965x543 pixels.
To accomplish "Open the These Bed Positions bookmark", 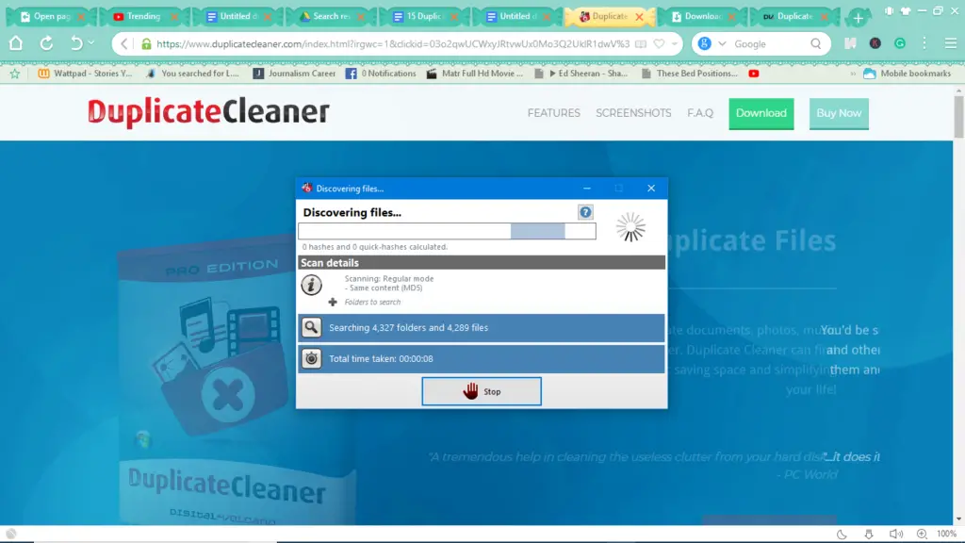I will point(689,74).
